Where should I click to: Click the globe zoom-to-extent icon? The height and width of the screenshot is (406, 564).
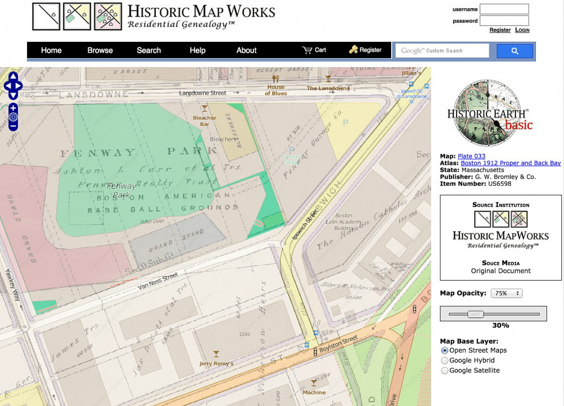pos(13,117)
